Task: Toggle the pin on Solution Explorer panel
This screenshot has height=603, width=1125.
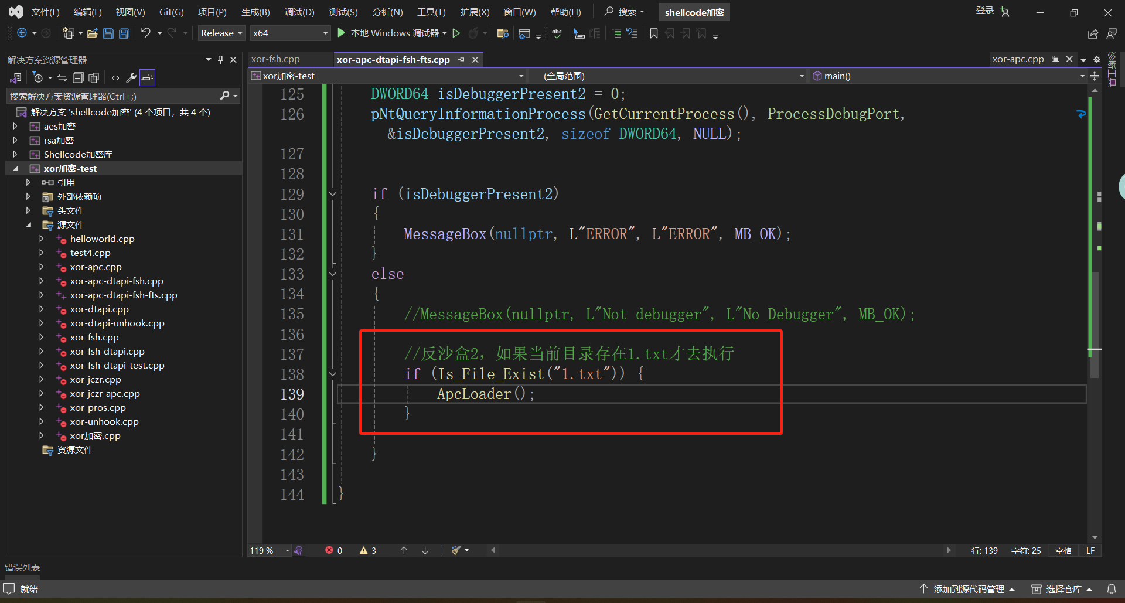Action: click(220, 59)
